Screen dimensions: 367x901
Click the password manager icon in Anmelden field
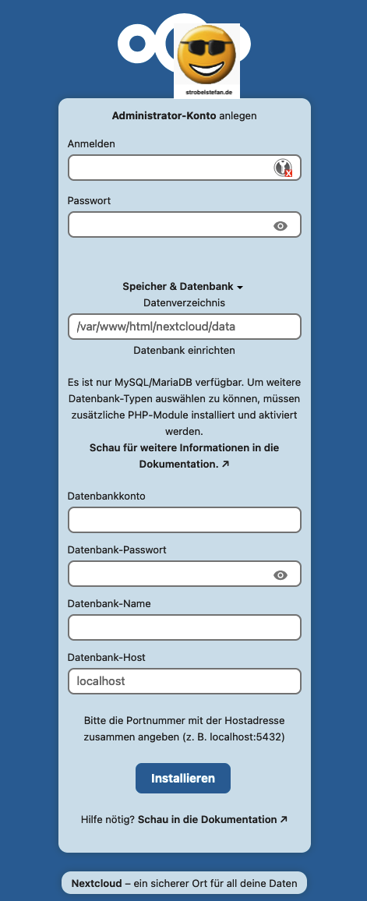coord(283,168)
